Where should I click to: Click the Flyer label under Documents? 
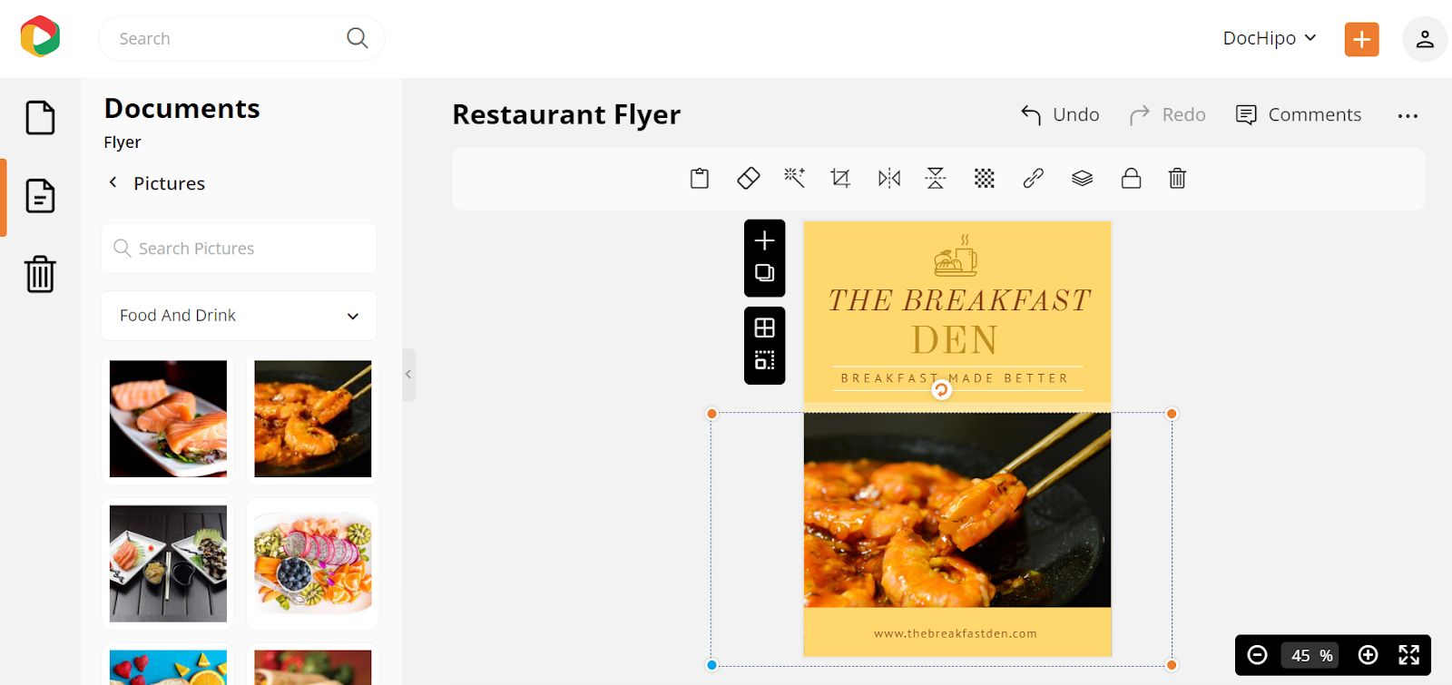tap(123, 142)
